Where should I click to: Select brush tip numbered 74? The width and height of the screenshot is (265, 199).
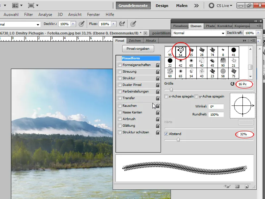[x=212, y=52]
